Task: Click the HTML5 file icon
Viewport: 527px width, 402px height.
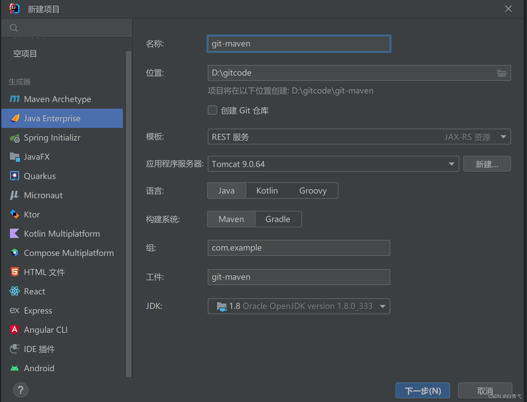Action: (x=15, y=272)
